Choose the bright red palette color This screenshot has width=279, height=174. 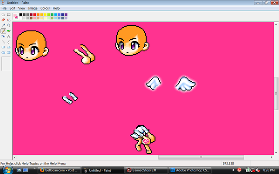(x=34, y=14)
